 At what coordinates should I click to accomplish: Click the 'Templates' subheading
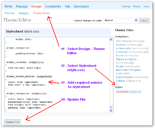122,36
